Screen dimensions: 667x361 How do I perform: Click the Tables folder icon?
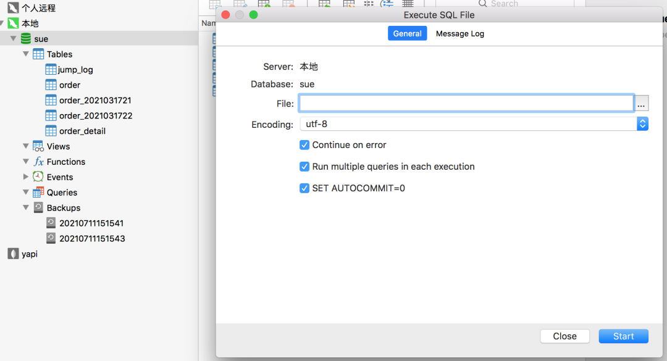click(38, 54)
